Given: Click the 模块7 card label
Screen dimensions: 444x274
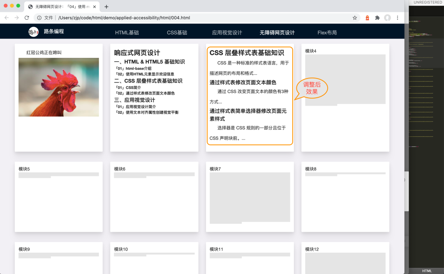Looking at the screenshot, I should tap(215, 169).
